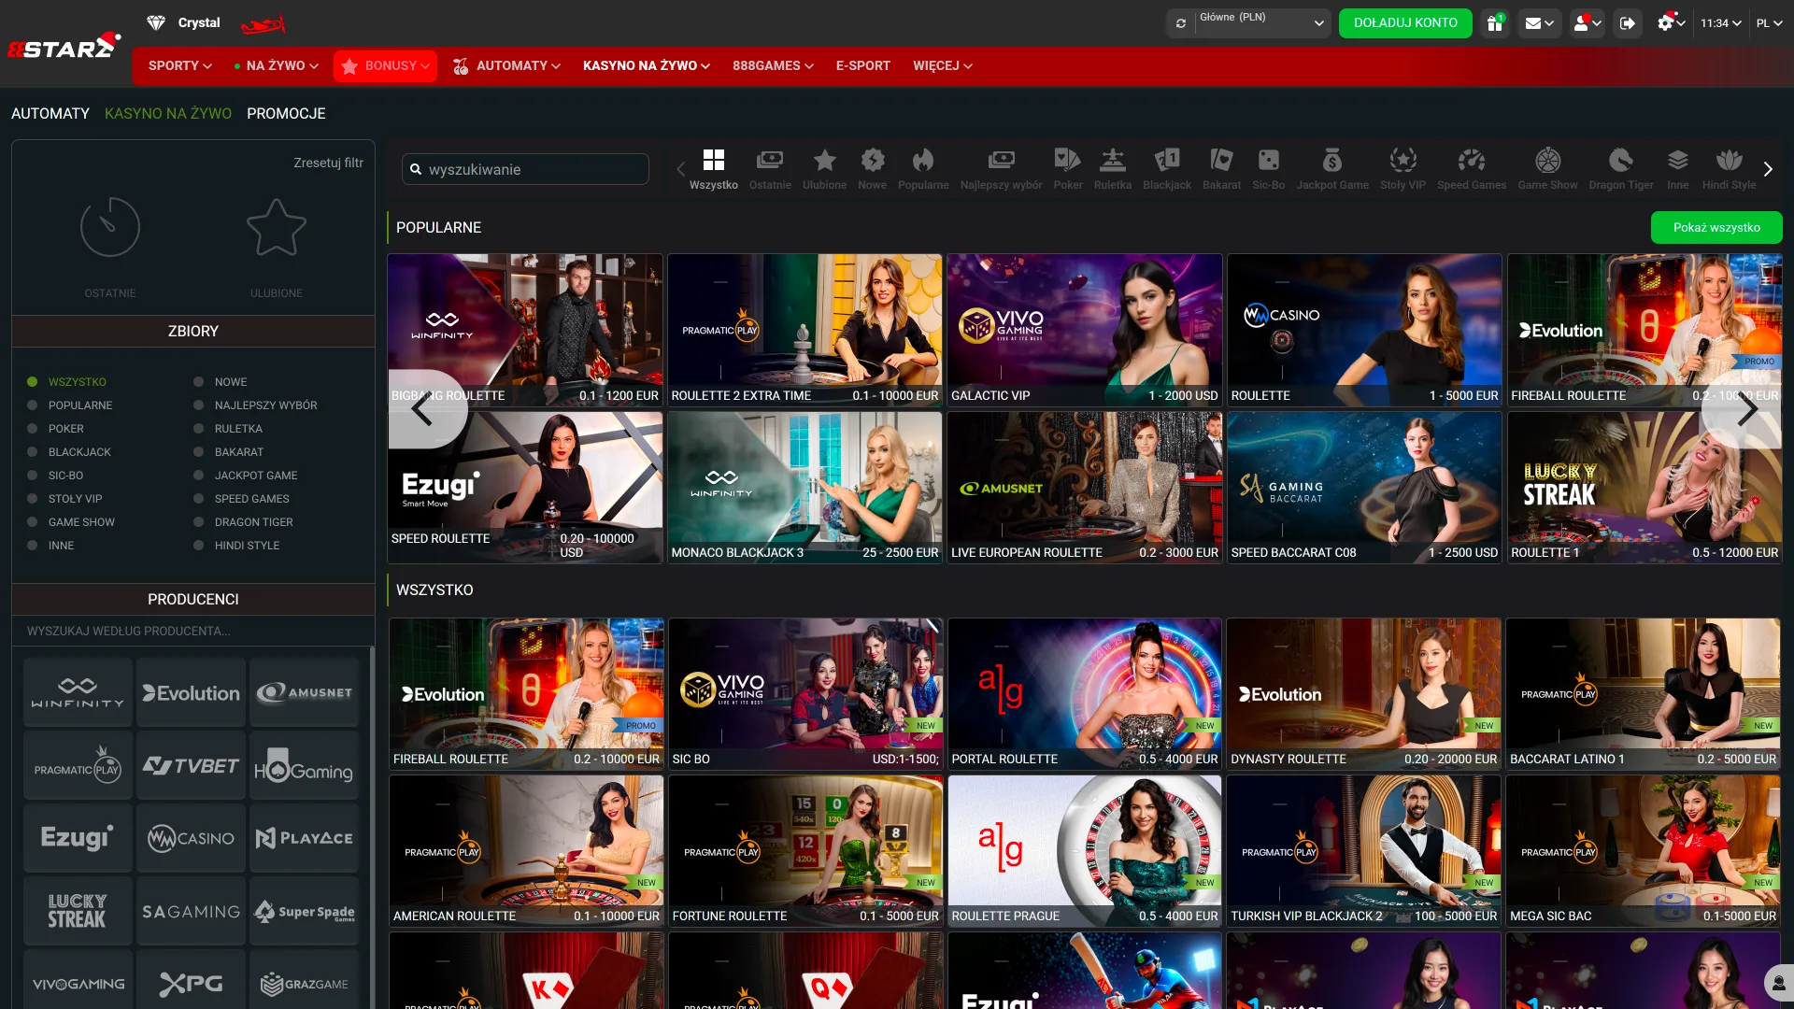Click the Doładuj Konto button

(x=1405, y=23)
